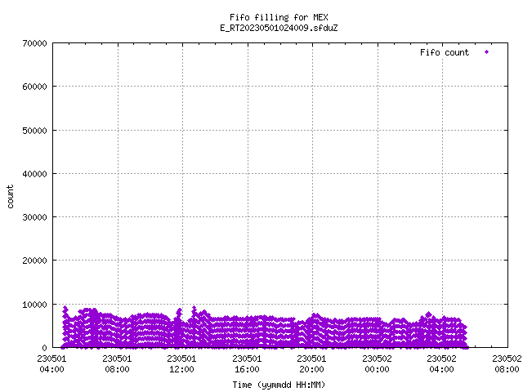
Task: Click the 'Fifo count' legend label
Action: coord(445,52)
